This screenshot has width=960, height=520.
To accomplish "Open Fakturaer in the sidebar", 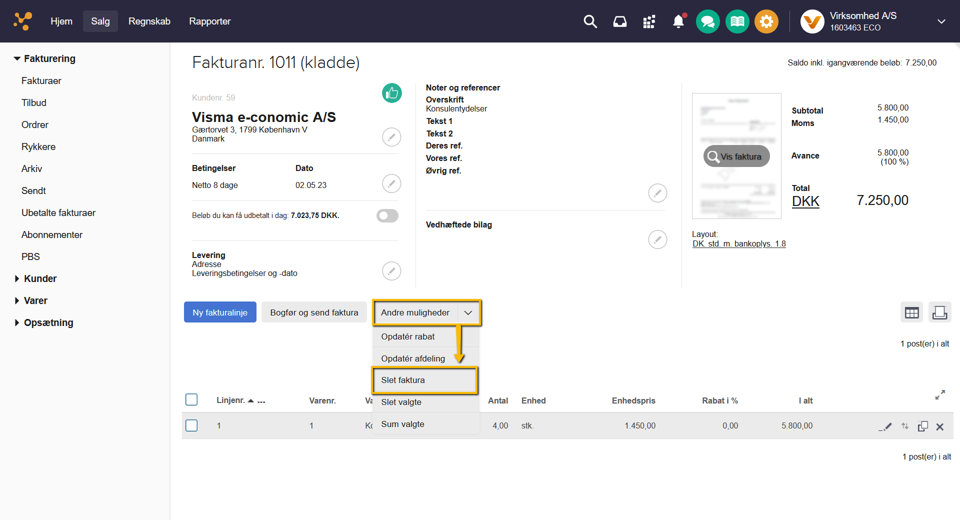I will coord(41,80).
